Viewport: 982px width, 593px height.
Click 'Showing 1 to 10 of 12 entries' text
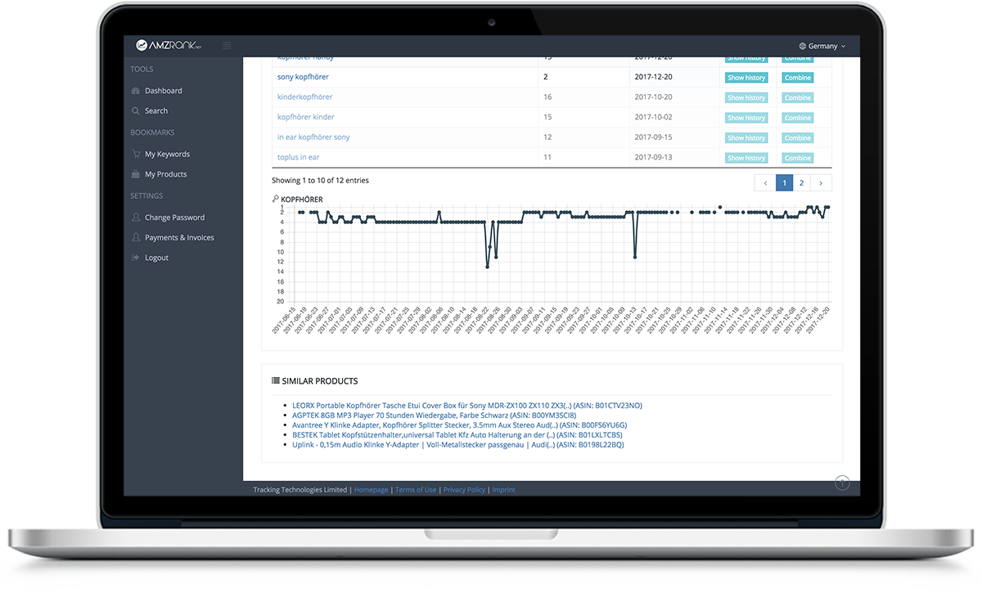pyautogui.click(x=320, y=181)
